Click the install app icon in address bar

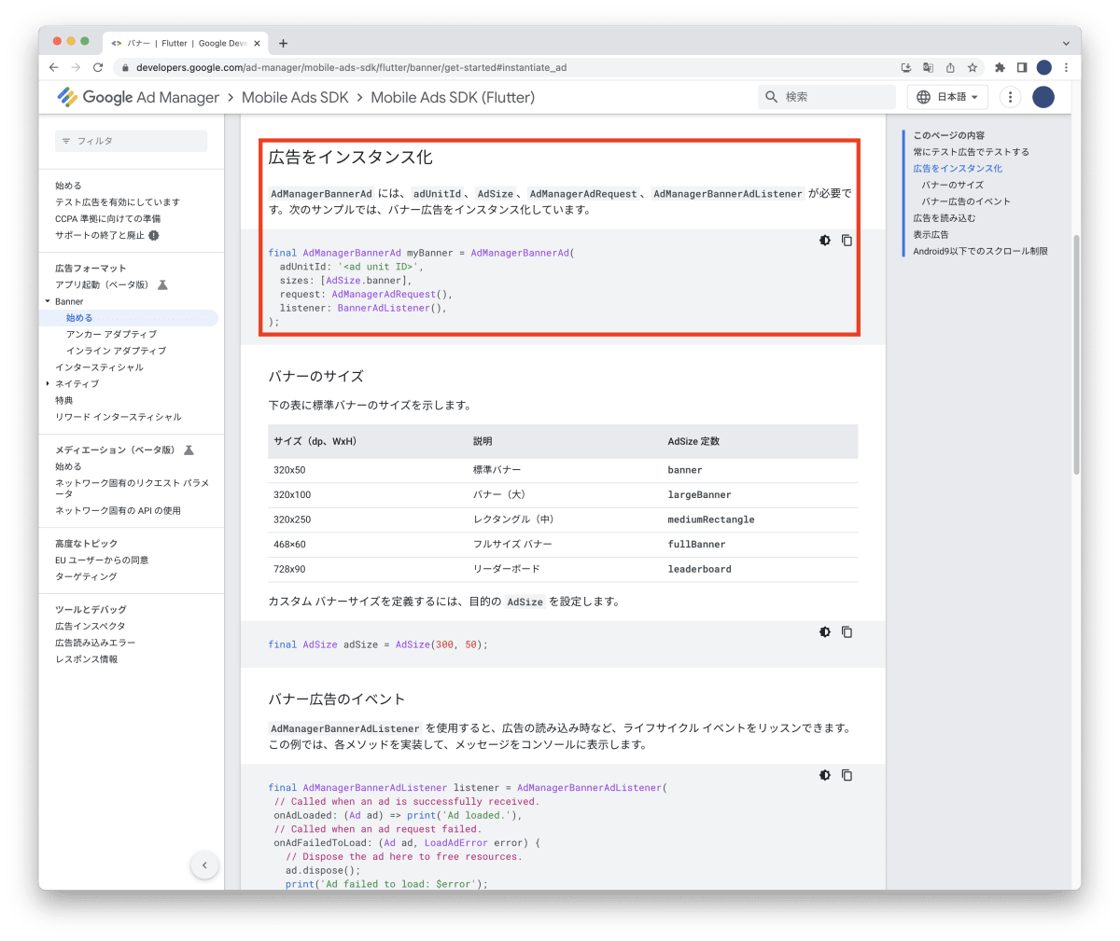coord(905,67)
